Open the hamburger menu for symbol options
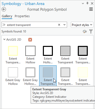This screenshot has width=95, height=109. 91,9
